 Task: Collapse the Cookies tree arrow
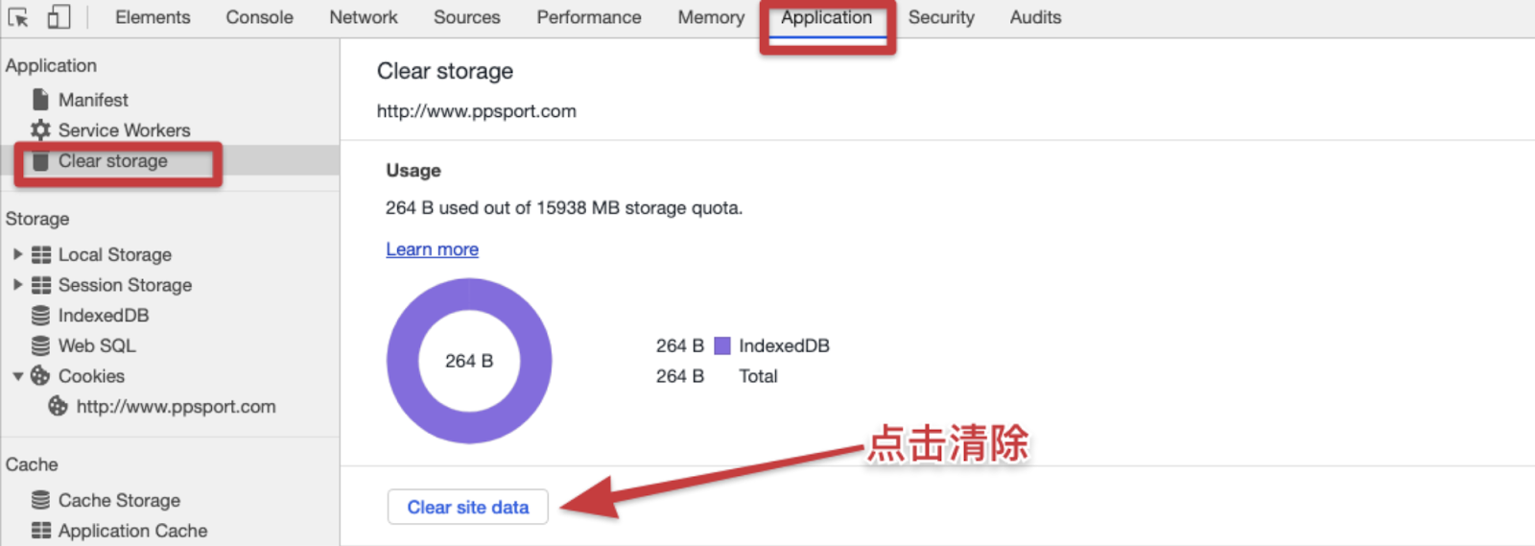click(x=17, y=376)
